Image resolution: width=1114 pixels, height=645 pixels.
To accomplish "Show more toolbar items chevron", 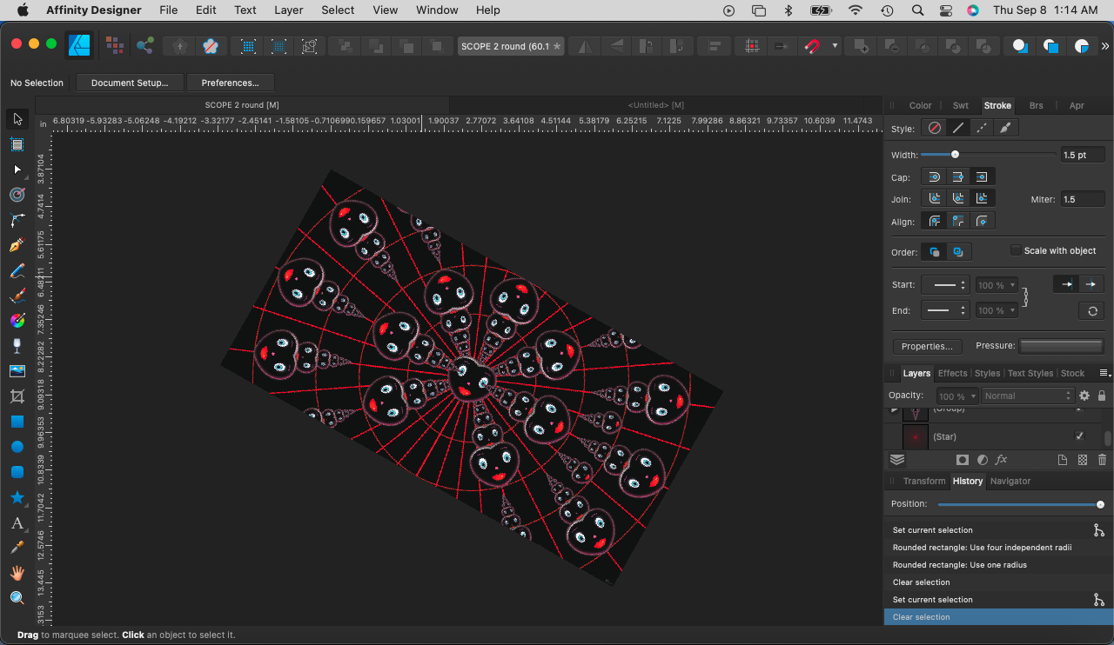I will [x=1105, y=46].
